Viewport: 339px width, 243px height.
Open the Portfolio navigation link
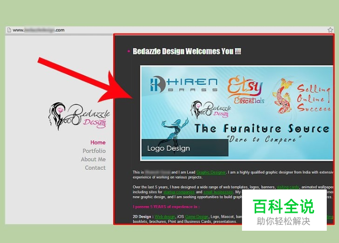pos(94,151)
